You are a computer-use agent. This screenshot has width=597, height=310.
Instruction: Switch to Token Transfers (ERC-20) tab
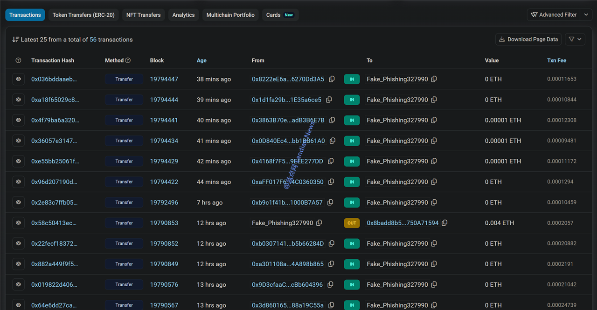[83, 15]
